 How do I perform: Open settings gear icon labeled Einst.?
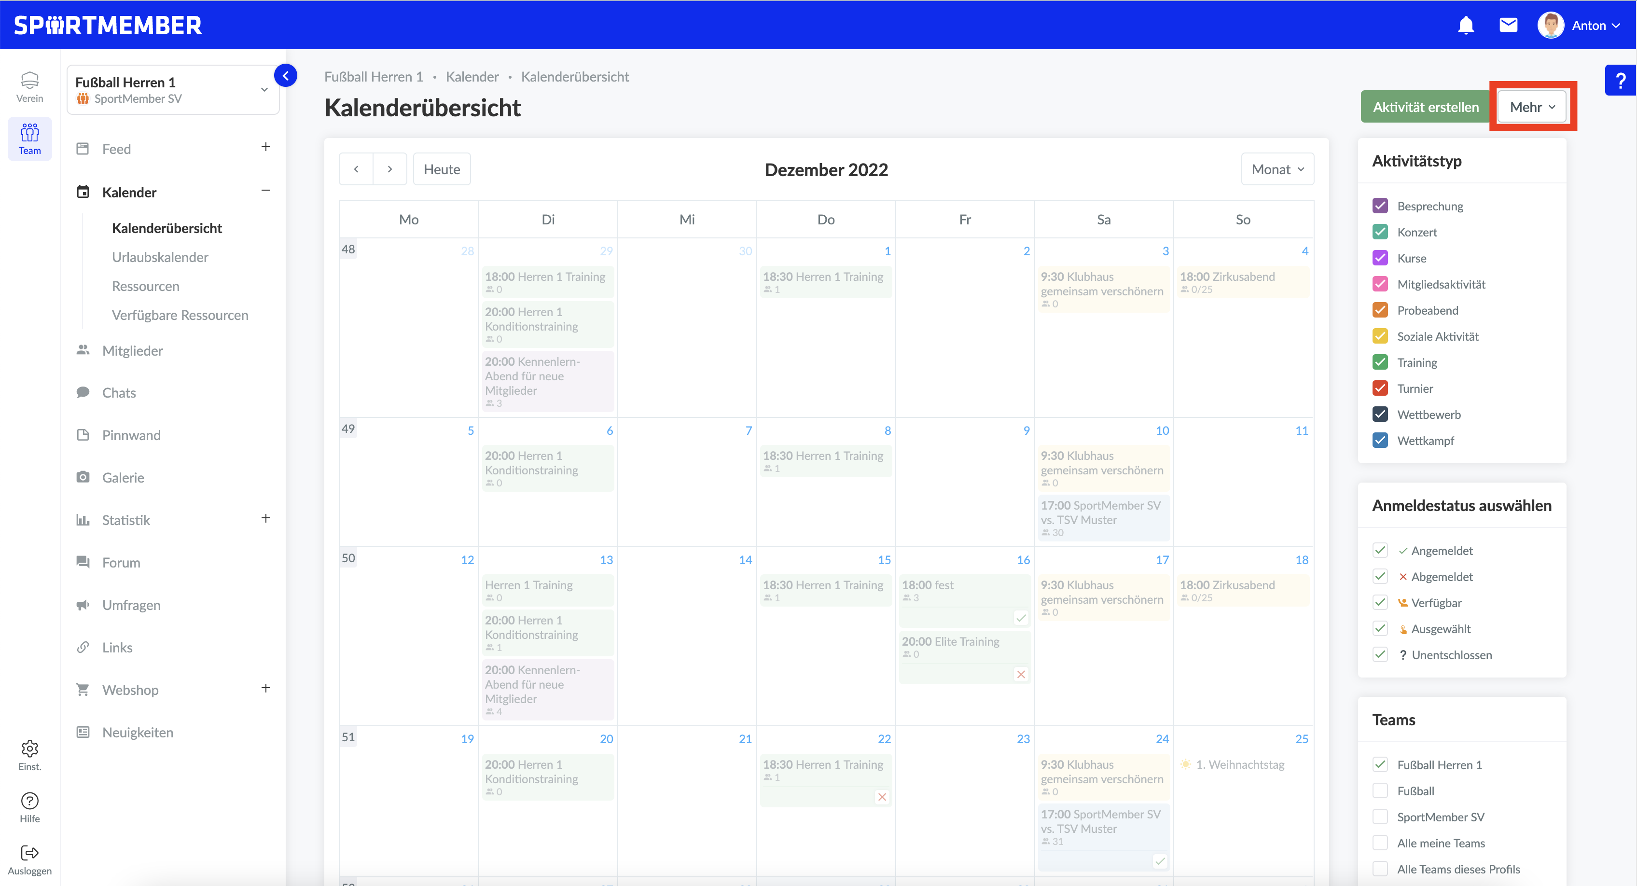coord(29,754)
